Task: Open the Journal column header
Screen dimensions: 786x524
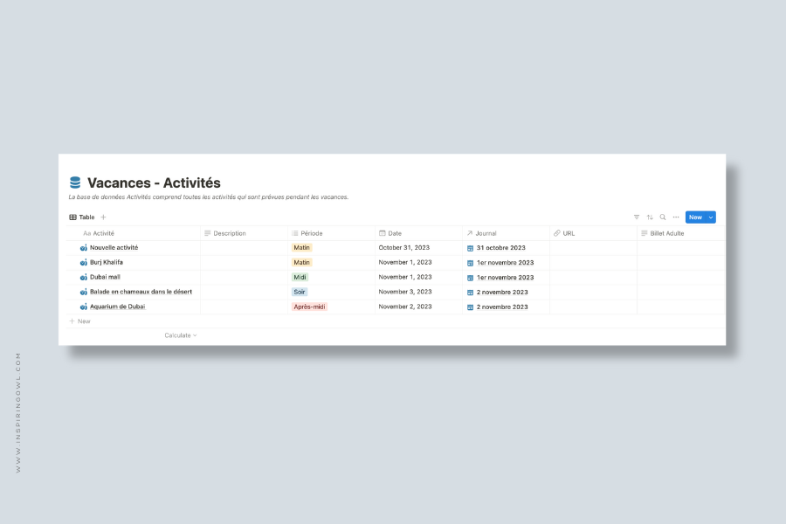Action: 506,233
